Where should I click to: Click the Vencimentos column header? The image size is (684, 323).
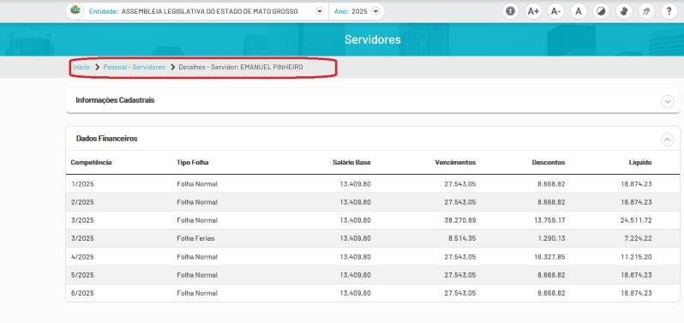[x=455, y=163]
